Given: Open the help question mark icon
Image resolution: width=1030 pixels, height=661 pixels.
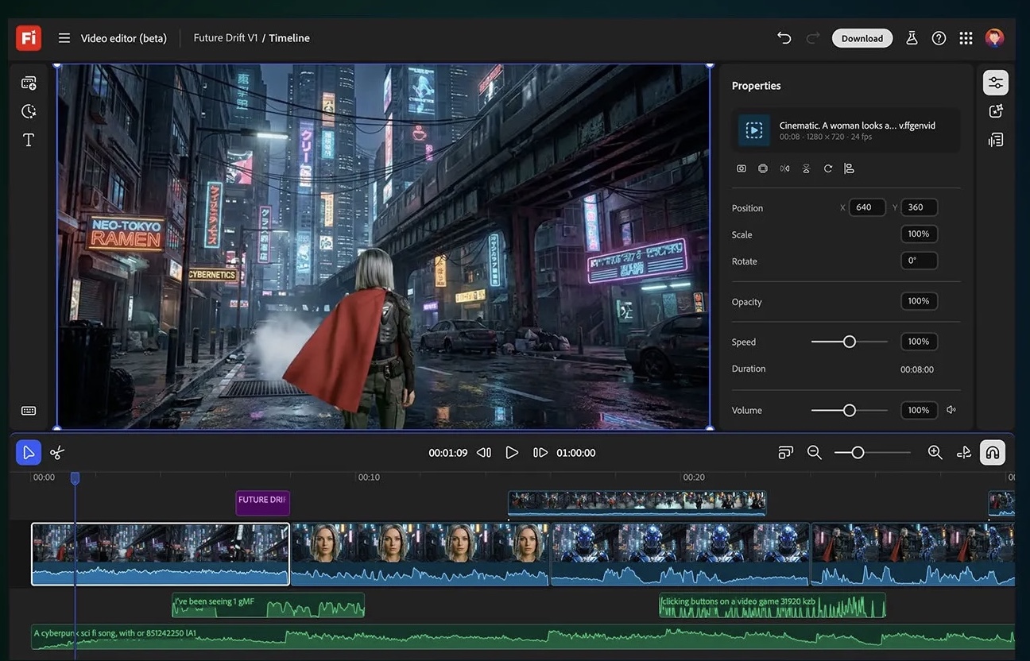Looking at the screenshot, I should point(939,38).
